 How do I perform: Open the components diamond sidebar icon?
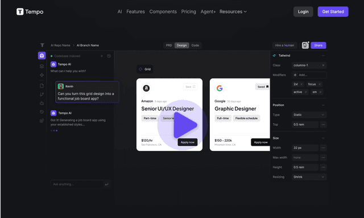coord(42,75)
